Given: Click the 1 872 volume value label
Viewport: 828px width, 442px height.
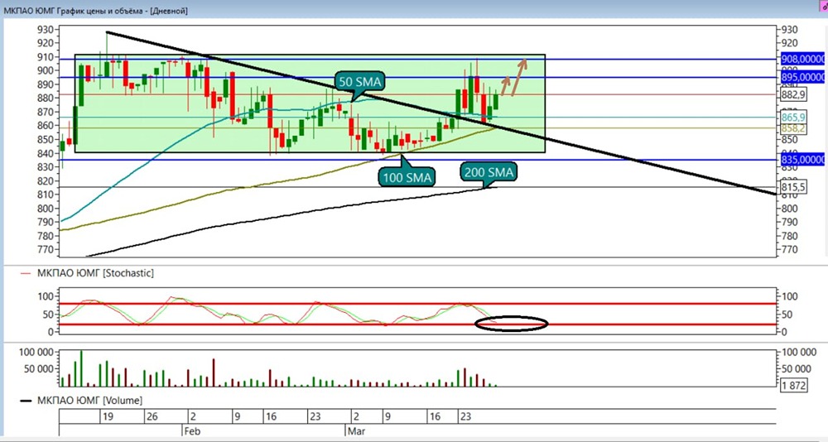Looking at the screenshot, I should point(794,386).
